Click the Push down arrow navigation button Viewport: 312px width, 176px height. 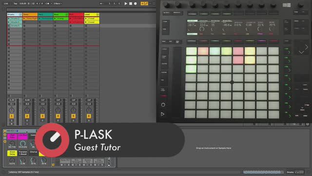[x=301, y=52]
